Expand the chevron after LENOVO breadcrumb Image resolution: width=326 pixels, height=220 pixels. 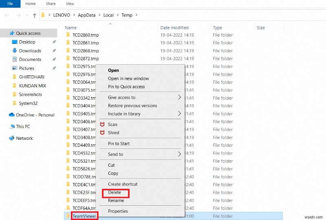click(x=74, y=15)
